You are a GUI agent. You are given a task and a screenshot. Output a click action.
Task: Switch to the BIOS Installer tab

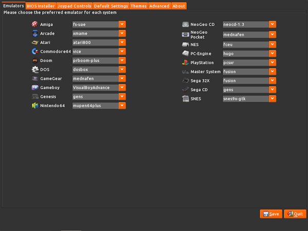click(41, 6)
